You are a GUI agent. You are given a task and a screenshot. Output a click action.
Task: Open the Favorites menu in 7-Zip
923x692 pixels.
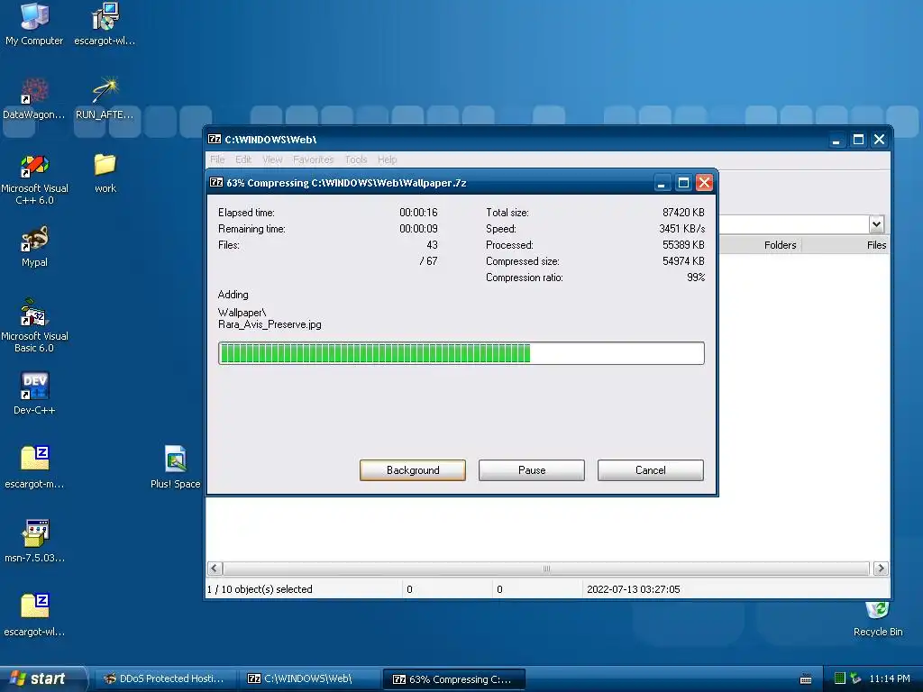click(x=313, y=159)
